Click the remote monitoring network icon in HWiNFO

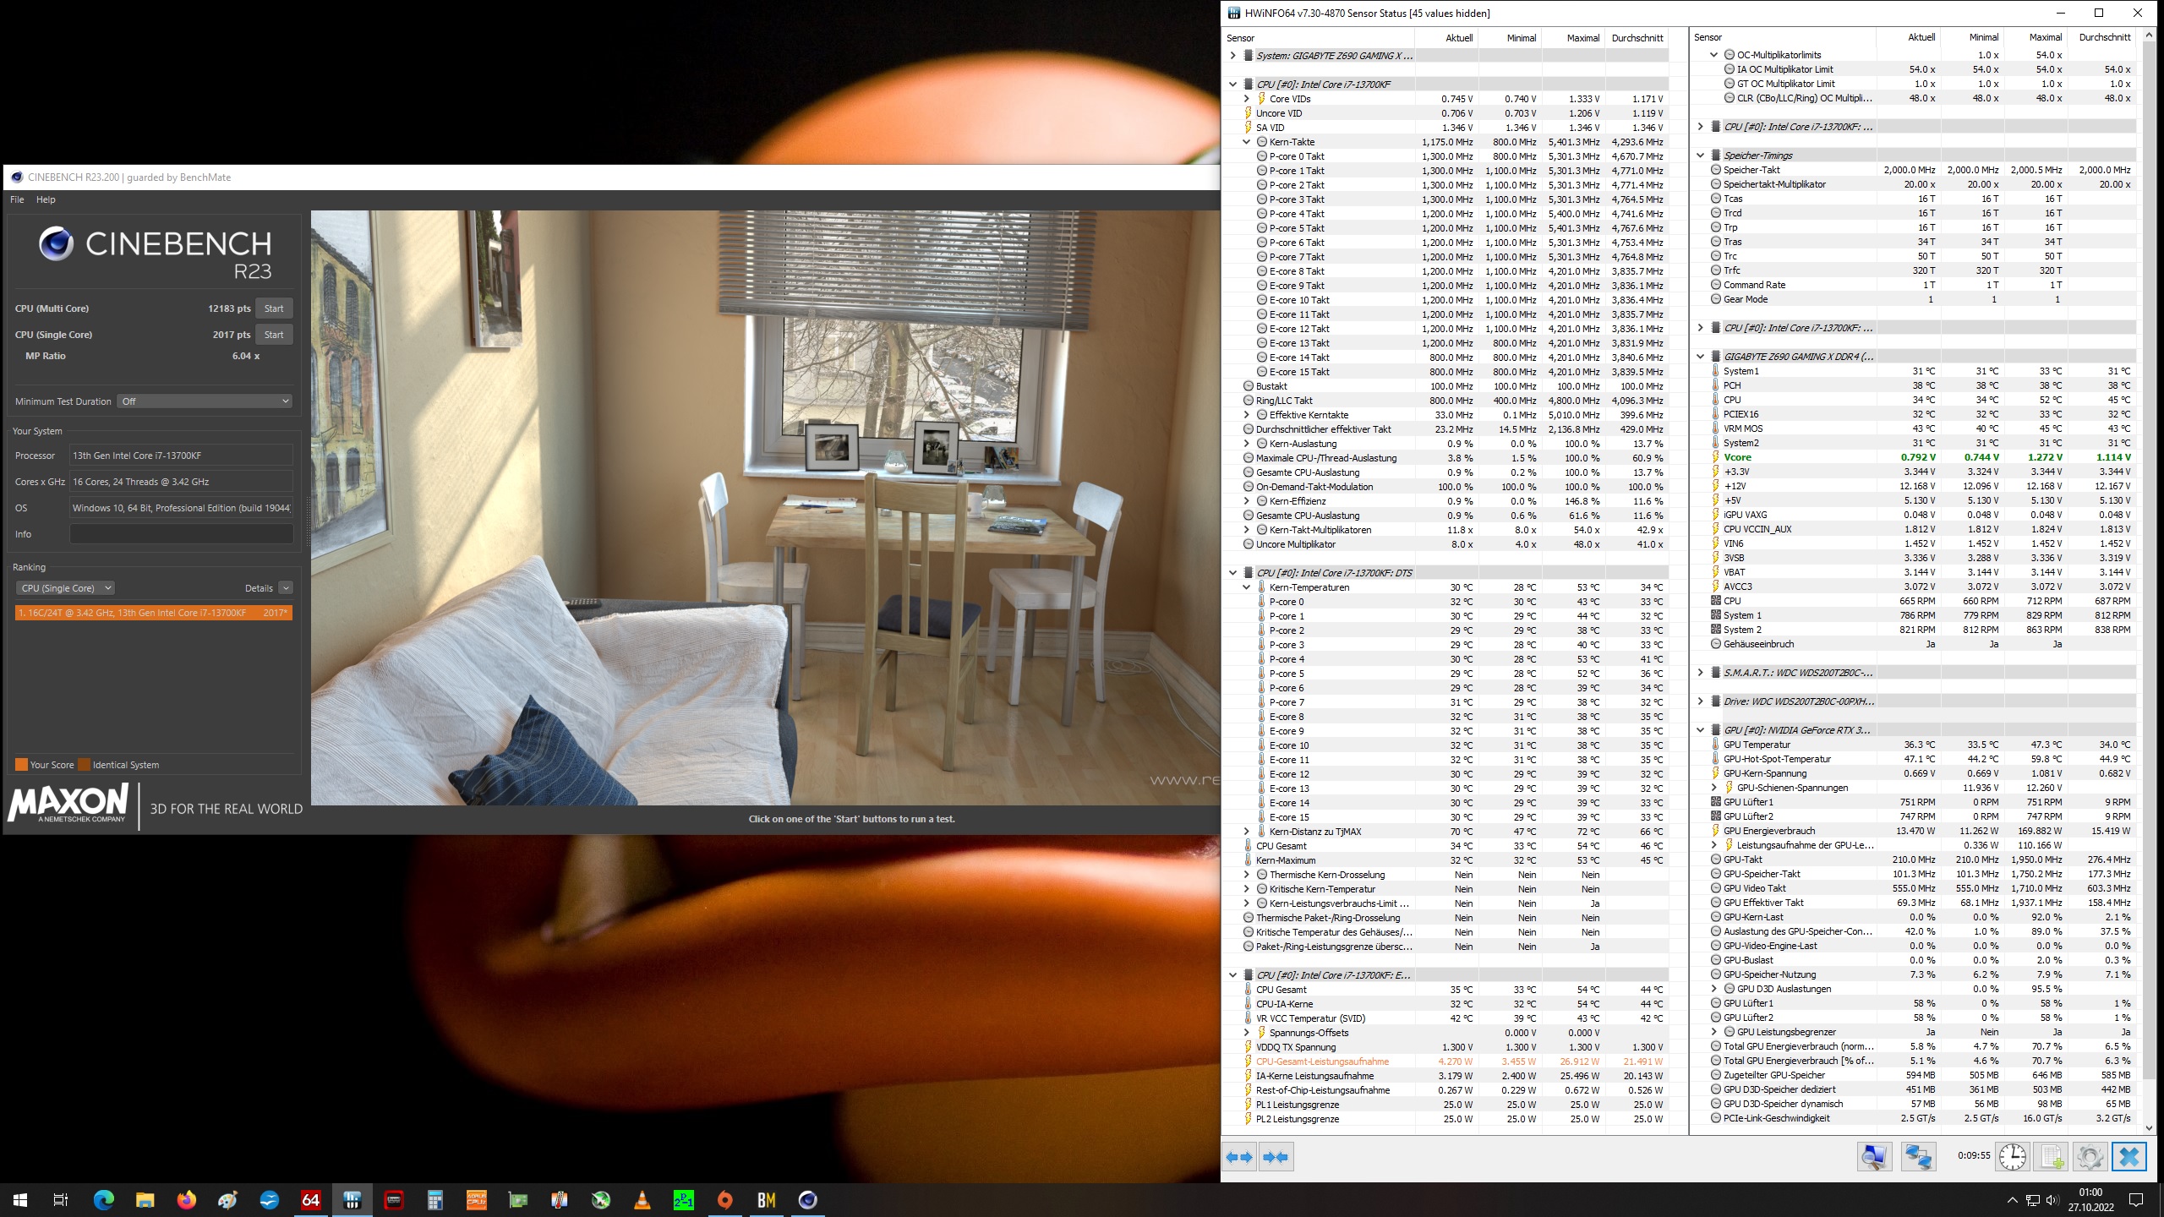pyautogui.click(x=1917, y=1156)
